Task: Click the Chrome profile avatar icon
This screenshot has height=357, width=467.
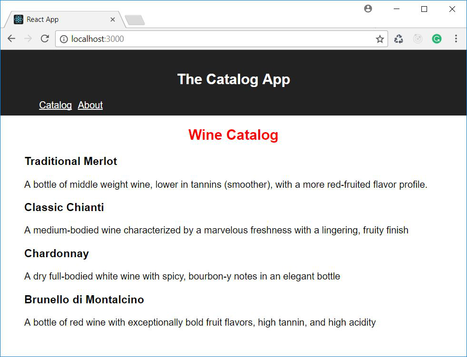Action: [368, 9]
